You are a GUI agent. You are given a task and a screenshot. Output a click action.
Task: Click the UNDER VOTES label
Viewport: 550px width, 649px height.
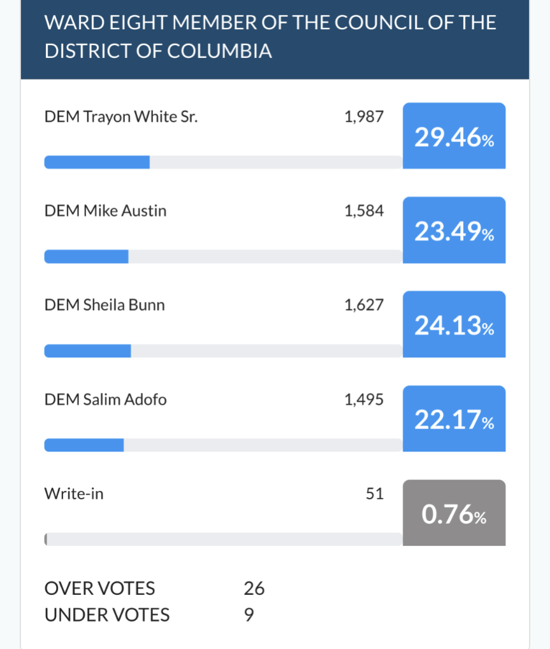tap(107, 615)
